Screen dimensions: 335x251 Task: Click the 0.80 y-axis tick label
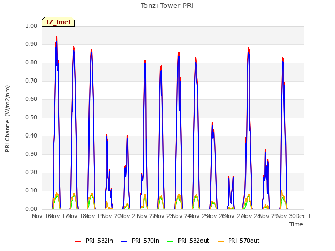tap(31, 63)
